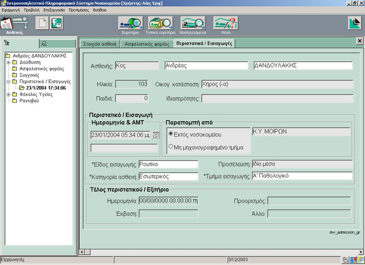Open the Ασθενείς patients module icon
365x265 pixels.
click(x=14, y=26)
